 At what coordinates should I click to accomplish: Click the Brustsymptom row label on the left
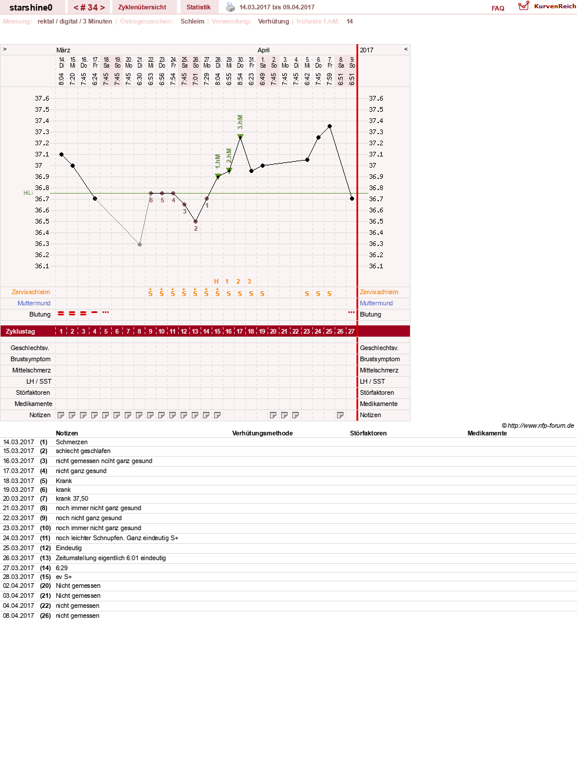pyautogui.click(x=31, y=359)
